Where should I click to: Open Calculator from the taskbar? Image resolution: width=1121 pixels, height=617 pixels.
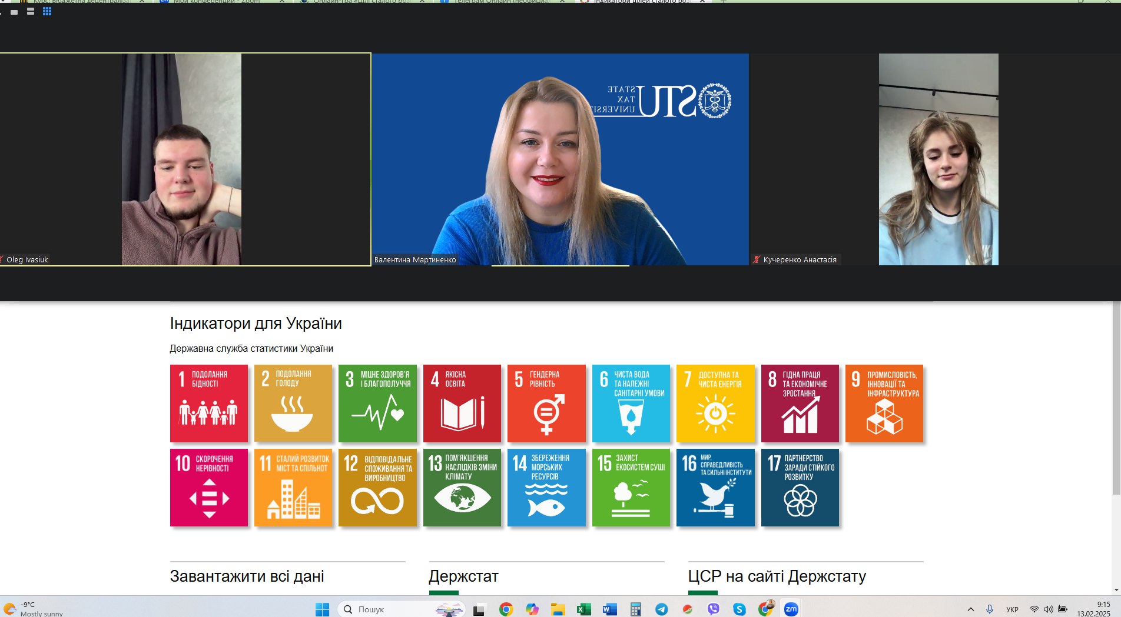click(x=636, y=609)
